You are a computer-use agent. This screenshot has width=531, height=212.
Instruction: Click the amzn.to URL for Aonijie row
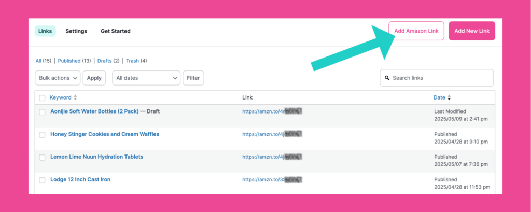click(272, 111)
